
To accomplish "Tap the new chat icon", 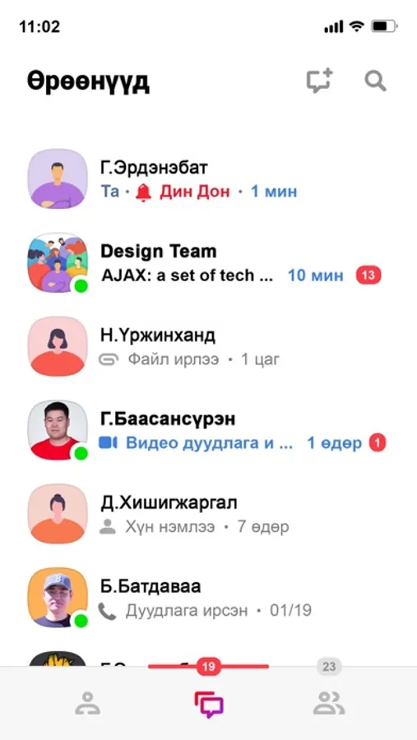I will click(x=320, y=81).
